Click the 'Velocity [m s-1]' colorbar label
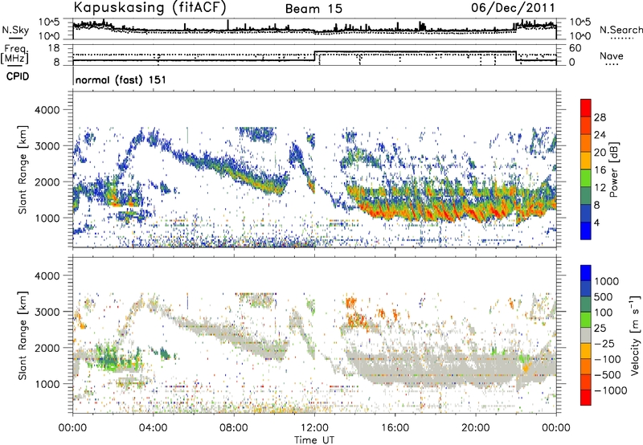Screen dimensions: 643x445 (635, 335)
